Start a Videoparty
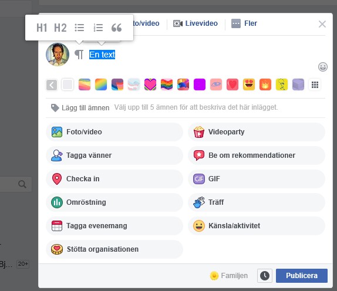337x291 pixels. pyautogui.click(x=257, y=132)
